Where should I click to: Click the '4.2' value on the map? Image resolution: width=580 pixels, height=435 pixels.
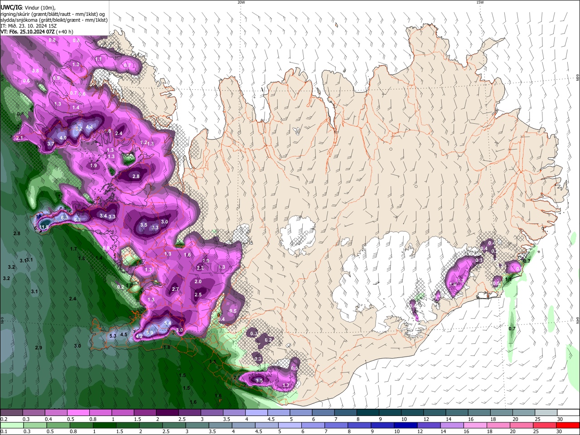[139, 336]
